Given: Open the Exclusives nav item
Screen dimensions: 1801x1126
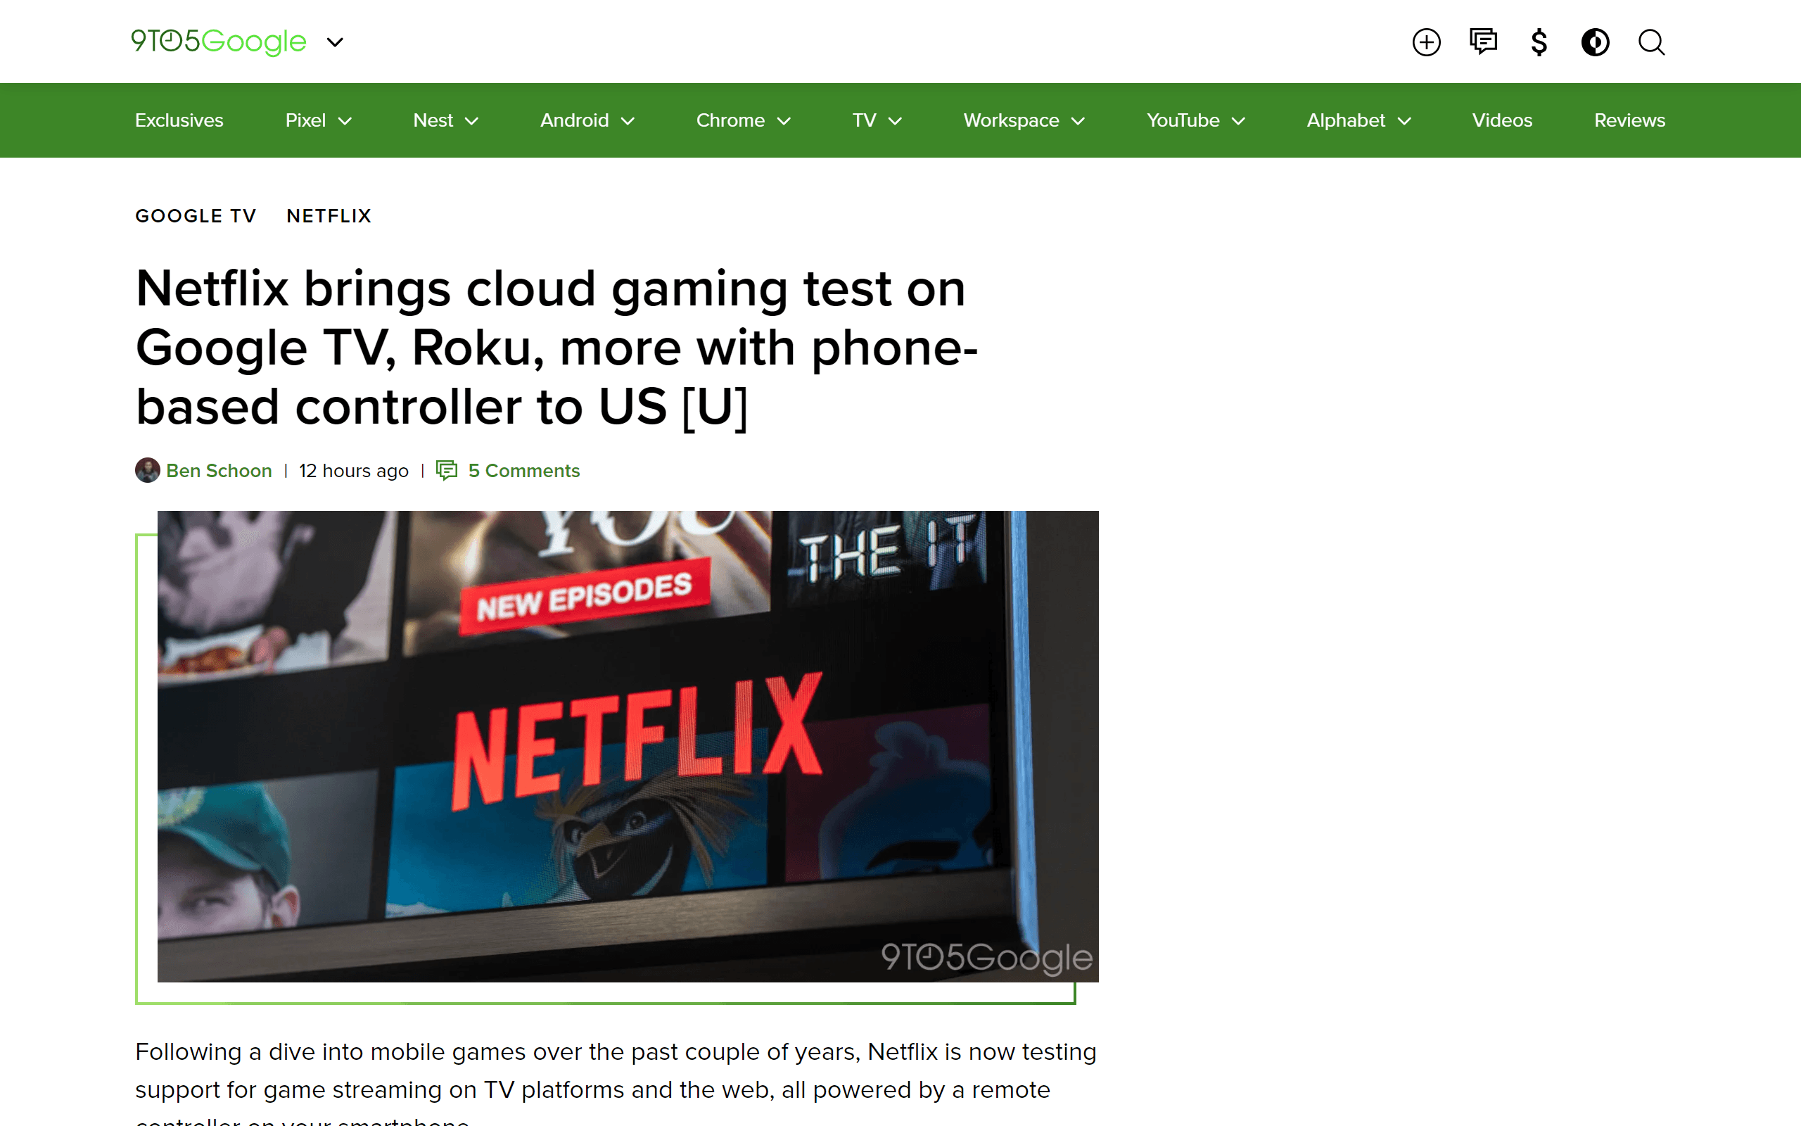Looking at the screenshot, I should pyautogui.click(x=179, y=120).
